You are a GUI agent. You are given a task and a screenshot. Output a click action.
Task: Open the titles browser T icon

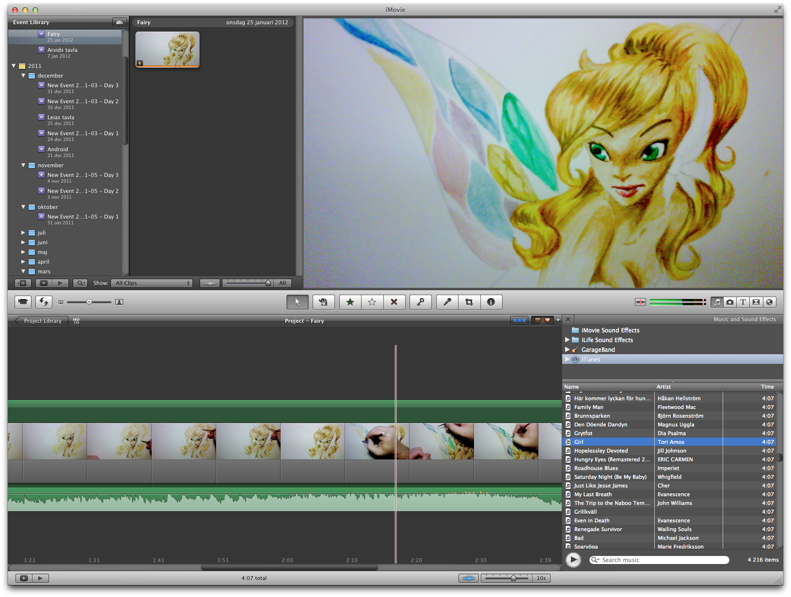[x=743, y=302]
